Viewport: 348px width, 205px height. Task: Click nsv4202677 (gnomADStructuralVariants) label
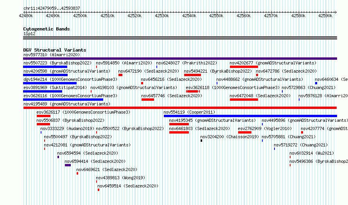coord(273,63)
